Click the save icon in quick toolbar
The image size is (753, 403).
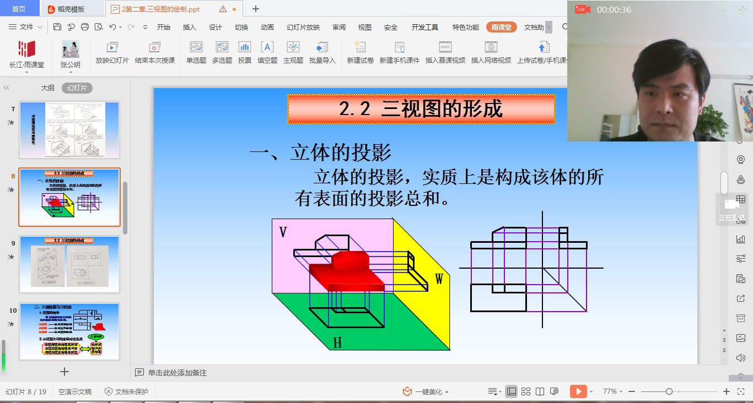[x=57, y=27]
